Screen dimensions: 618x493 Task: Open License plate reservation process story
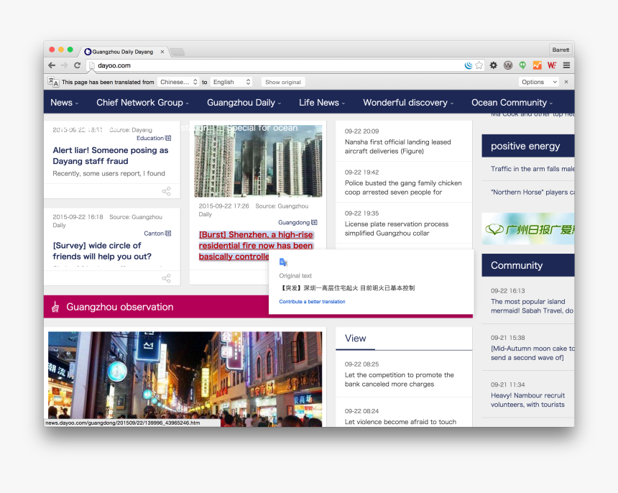[x=397, y=229]
